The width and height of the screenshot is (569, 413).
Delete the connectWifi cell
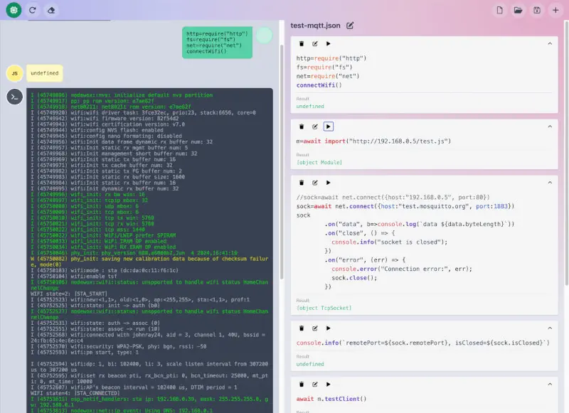point(302,44)
